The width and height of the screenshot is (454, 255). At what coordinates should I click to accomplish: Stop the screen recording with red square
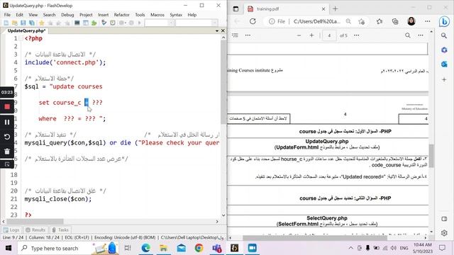(7, 107)
